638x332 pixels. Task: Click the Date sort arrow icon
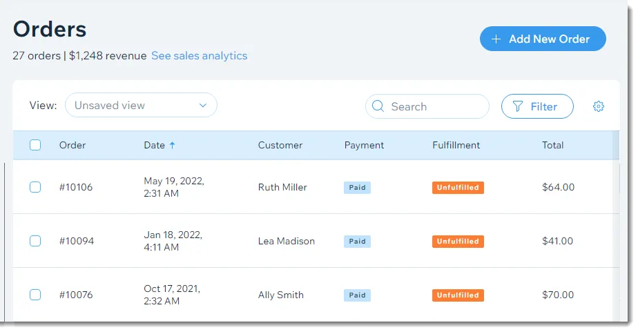172,145
